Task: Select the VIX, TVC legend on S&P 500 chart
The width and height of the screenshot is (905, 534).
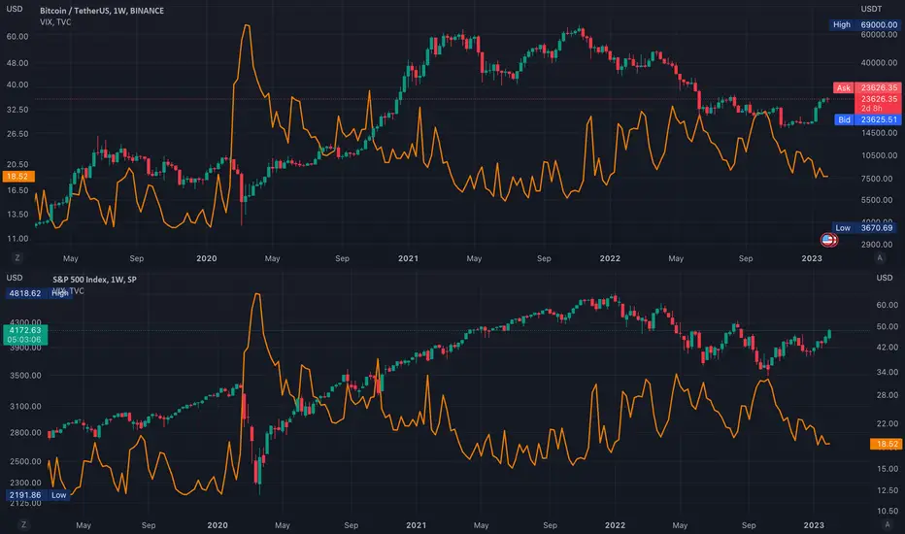Action: [x=68, y=291]
